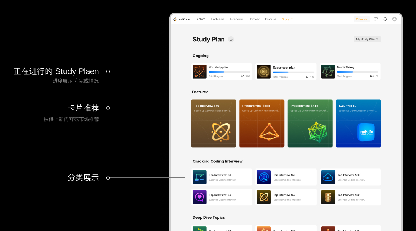Click the clock icon next to Study Plan
Viewport: 416px width, 231px height.
tap(231, 40)
